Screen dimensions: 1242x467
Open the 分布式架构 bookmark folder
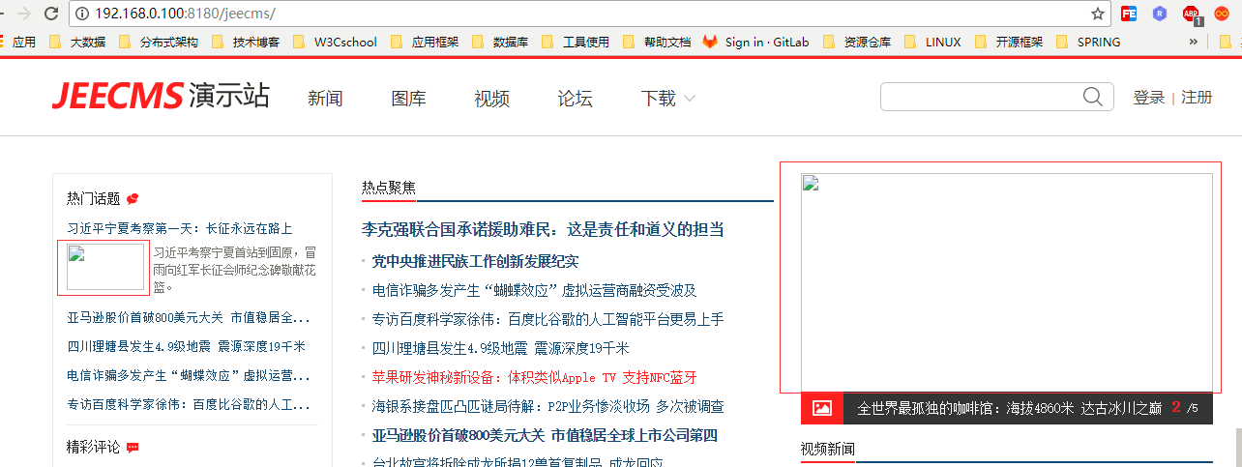(158, 42)
